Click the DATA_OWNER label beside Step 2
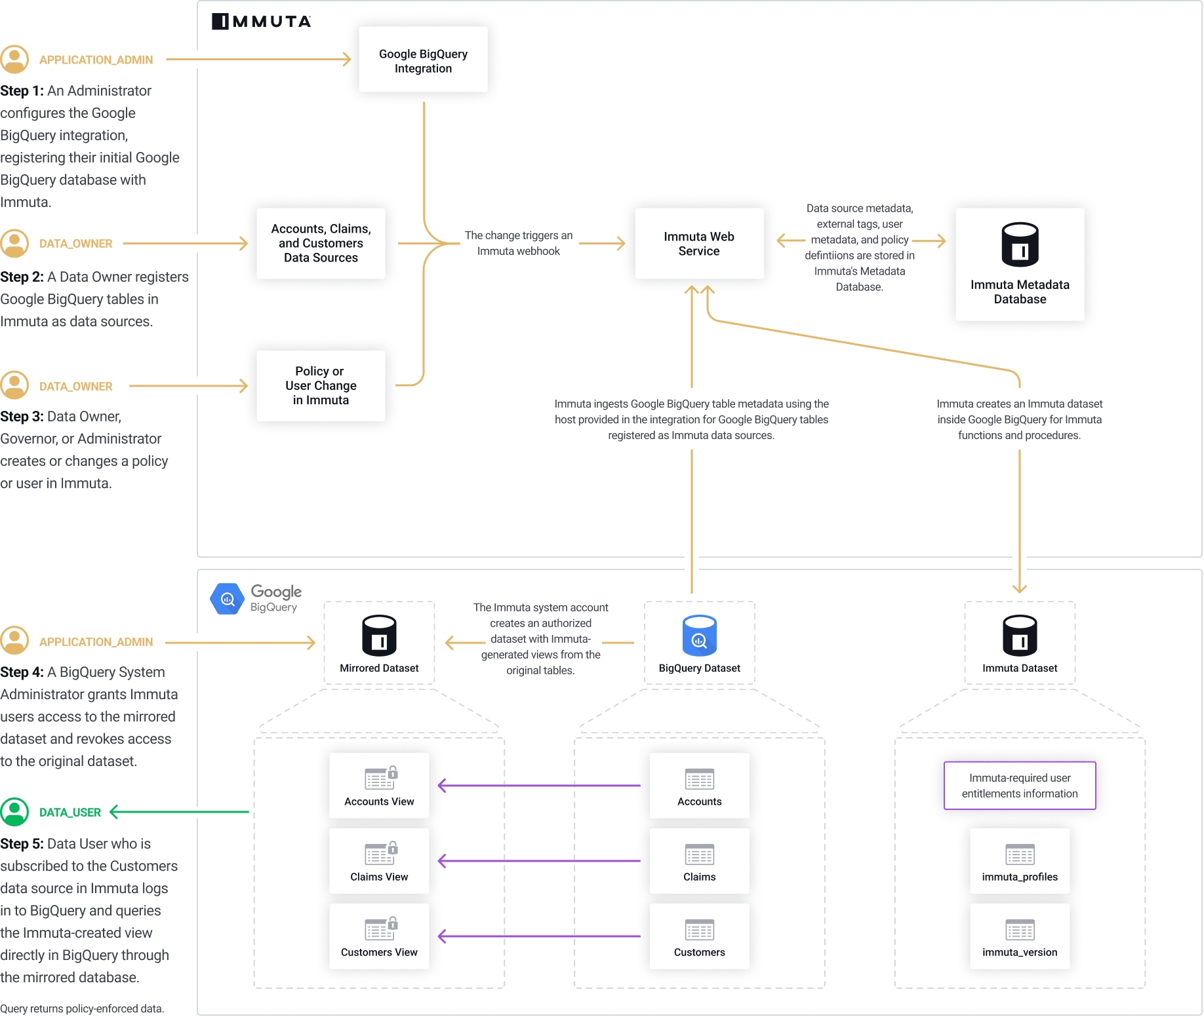Image resolution: width=1204 pixels, height=1017 pixels. click(75, 244)
